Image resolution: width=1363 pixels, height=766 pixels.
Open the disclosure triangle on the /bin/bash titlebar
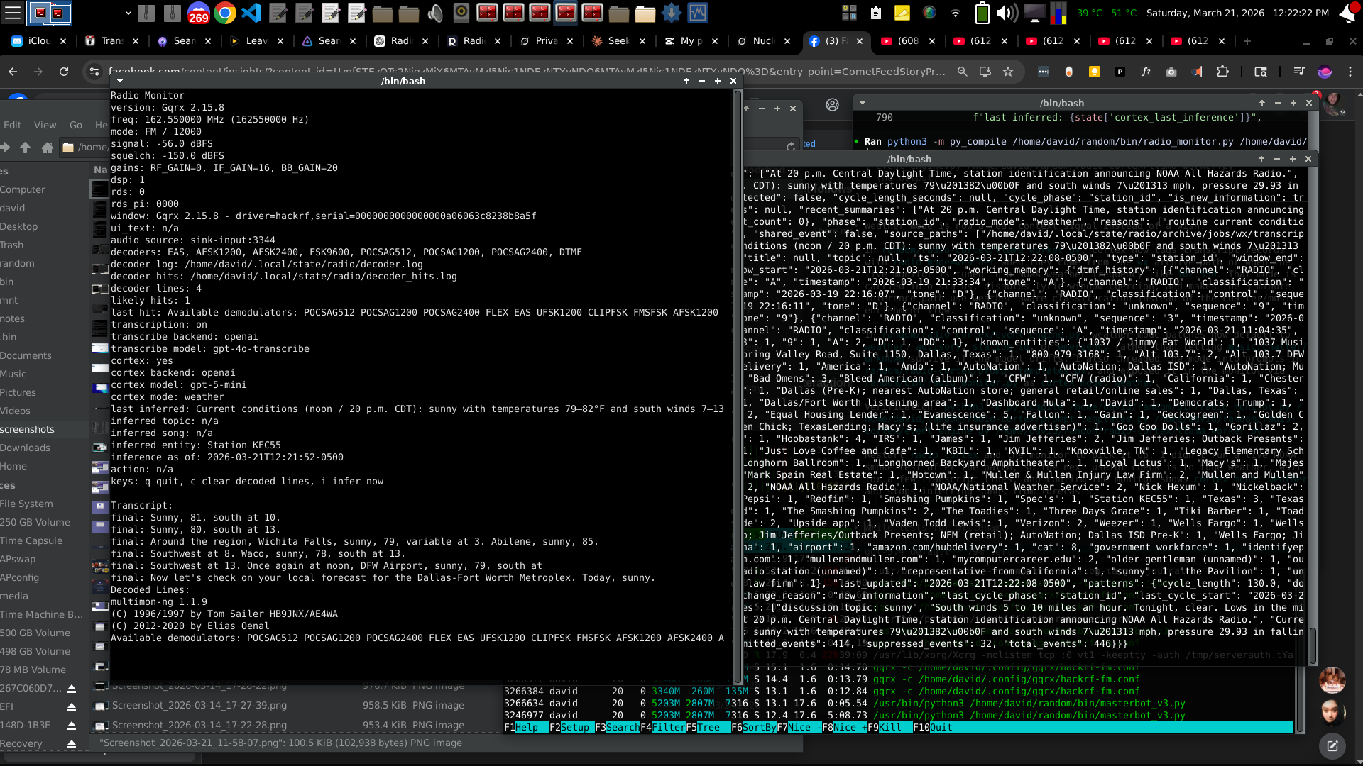click(119, 81)
